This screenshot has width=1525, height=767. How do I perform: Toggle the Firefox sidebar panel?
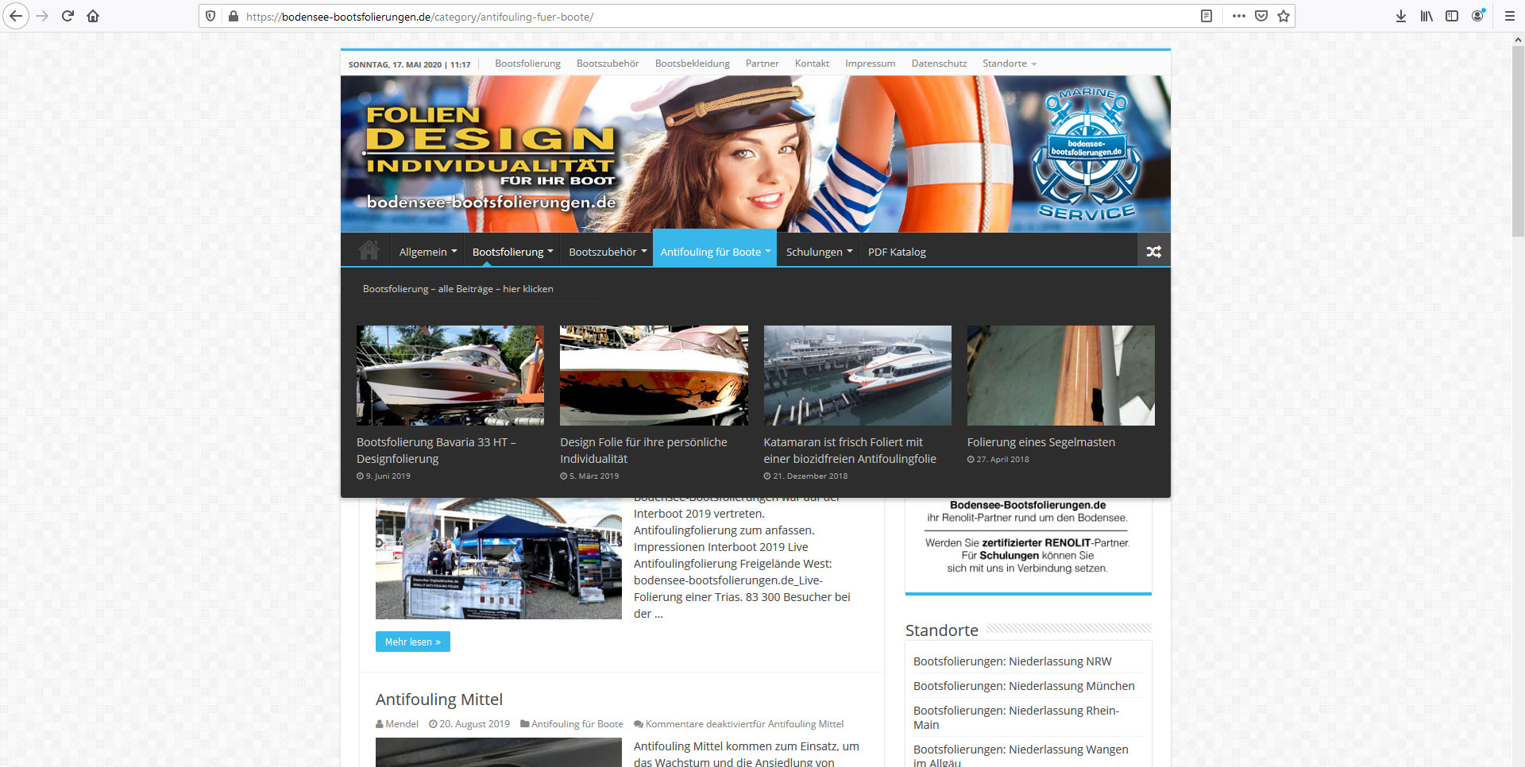click(x=1452, y=16)
